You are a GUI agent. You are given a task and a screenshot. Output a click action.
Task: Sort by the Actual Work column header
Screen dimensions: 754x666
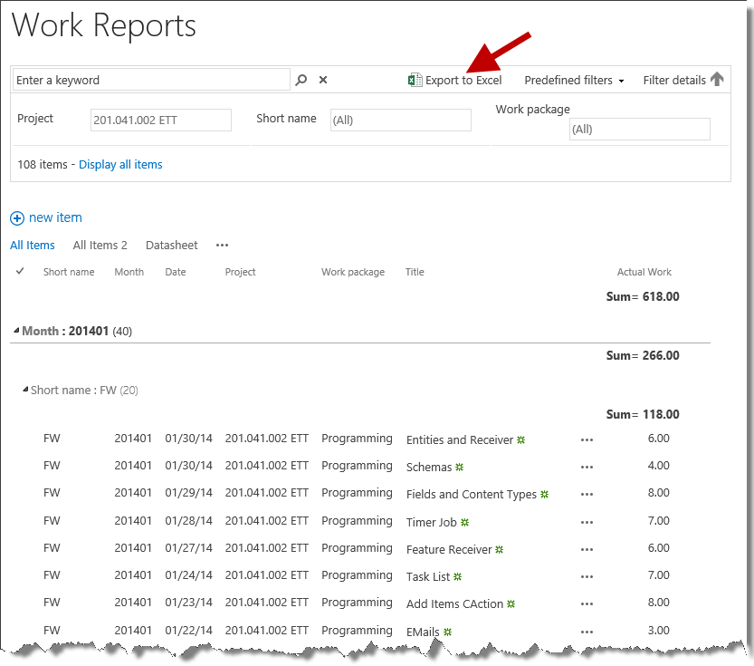coord(644,272)
